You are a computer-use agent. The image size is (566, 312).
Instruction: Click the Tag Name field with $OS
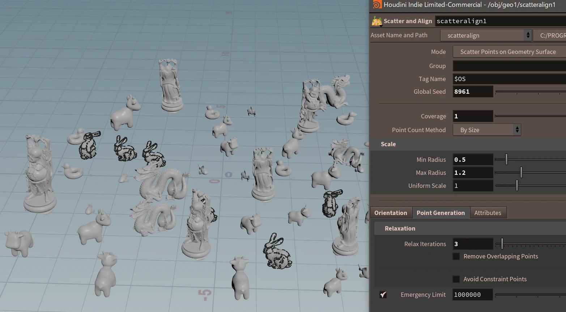tap(509, 79)
